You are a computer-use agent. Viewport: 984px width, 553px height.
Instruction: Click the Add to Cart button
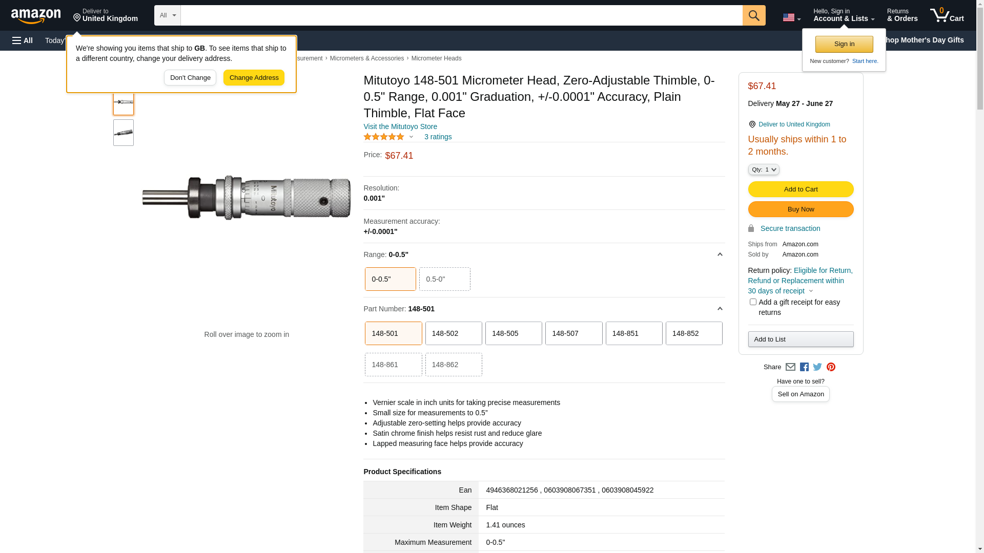coord(801,189)
